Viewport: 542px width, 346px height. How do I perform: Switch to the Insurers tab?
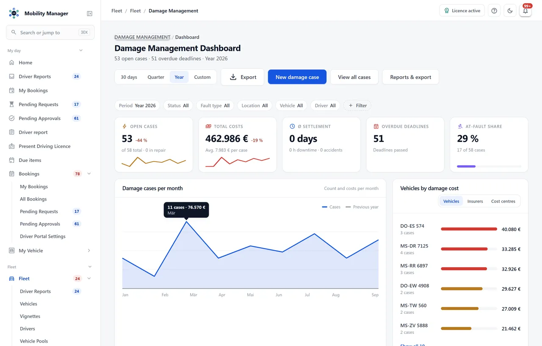475,201
